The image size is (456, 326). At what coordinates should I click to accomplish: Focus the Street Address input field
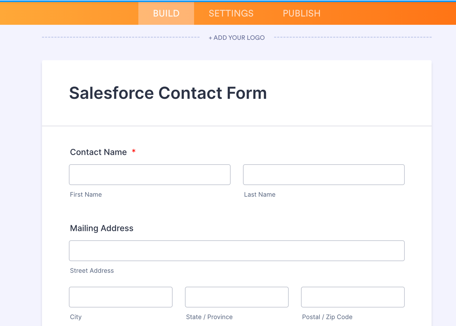[237, 251]
